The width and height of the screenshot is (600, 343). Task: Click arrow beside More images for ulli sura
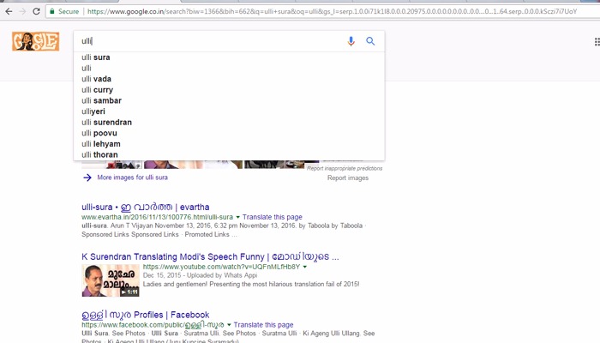tap(87, 178)
